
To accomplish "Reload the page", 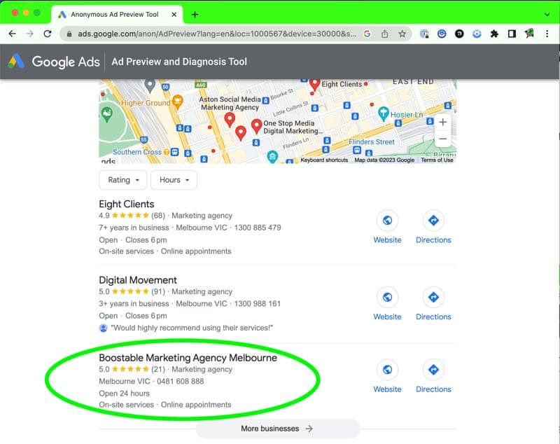I will point(48,34).
